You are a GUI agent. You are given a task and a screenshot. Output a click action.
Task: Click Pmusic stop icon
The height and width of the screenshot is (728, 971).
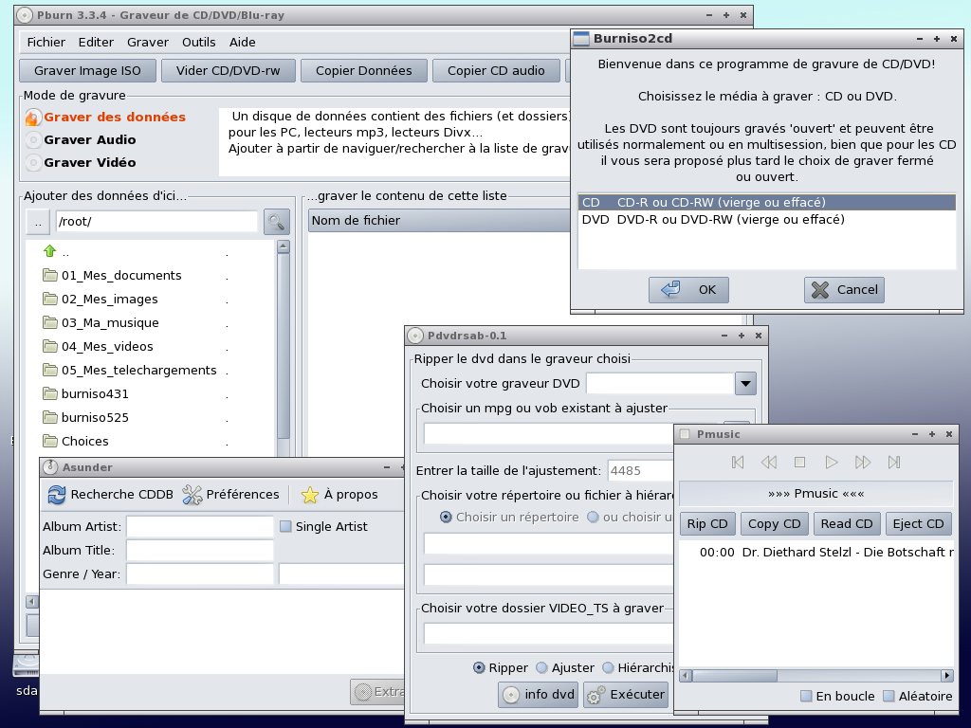point(799,463)
